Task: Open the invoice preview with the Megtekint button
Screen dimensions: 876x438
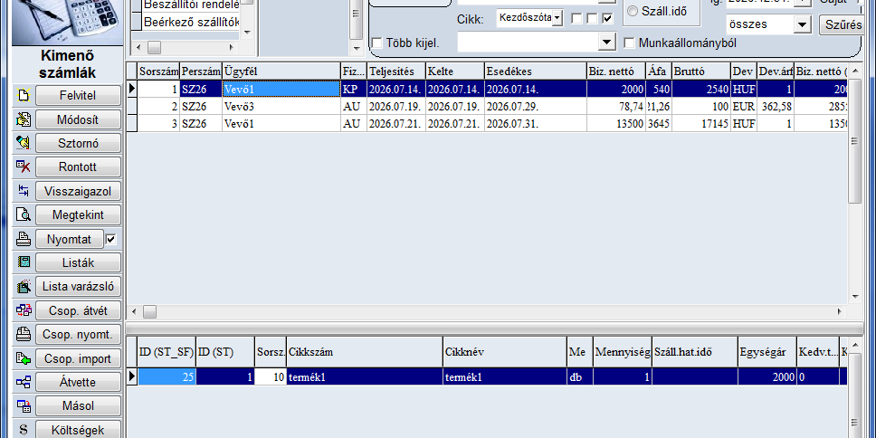Action: coord(78,215)
